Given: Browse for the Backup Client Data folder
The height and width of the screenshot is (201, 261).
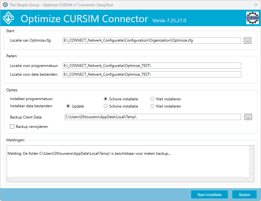Looking at the screenshot, I should (x=248, y=117).
